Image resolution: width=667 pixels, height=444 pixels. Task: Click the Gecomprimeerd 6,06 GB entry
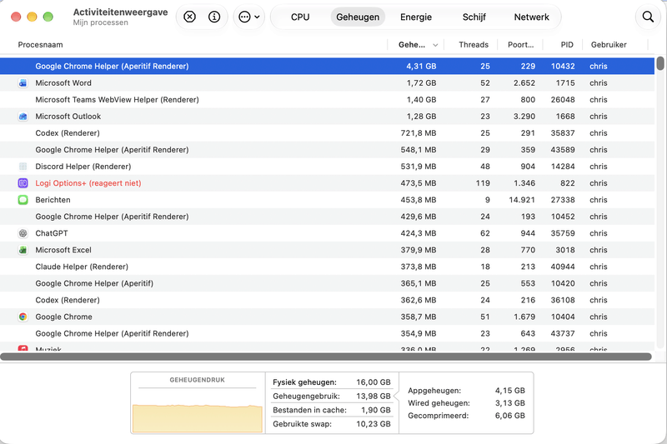click(466, 416)
